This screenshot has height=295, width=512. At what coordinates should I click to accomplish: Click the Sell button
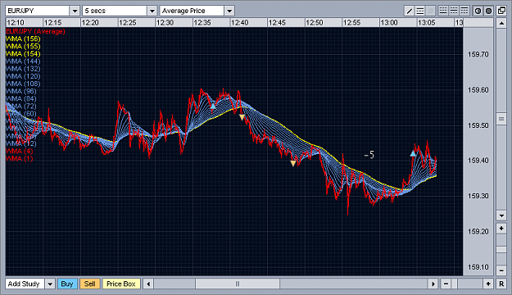90,284
